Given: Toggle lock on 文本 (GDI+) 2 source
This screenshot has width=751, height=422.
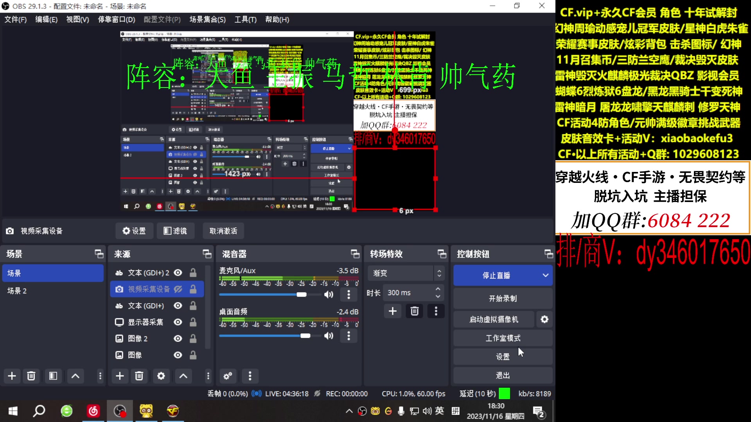Looking at the screenshot, I should pos(193,273).
